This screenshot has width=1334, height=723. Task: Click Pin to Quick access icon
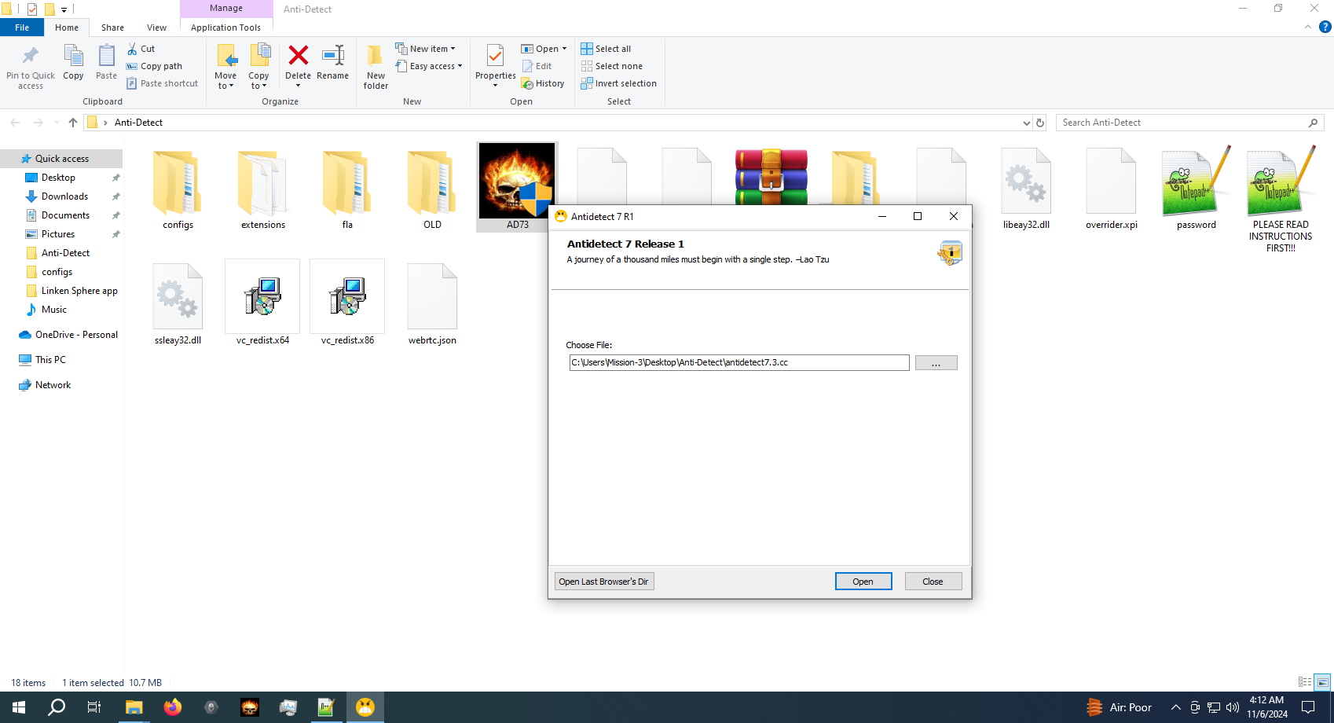31,57
